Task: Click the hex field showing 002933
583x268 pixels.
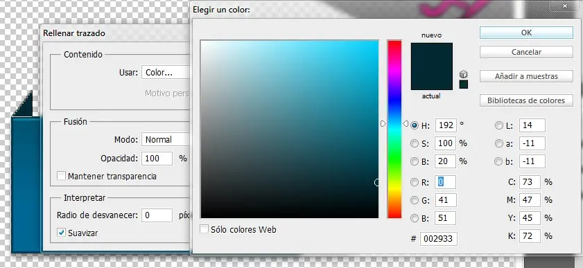Action: point(439,239)
